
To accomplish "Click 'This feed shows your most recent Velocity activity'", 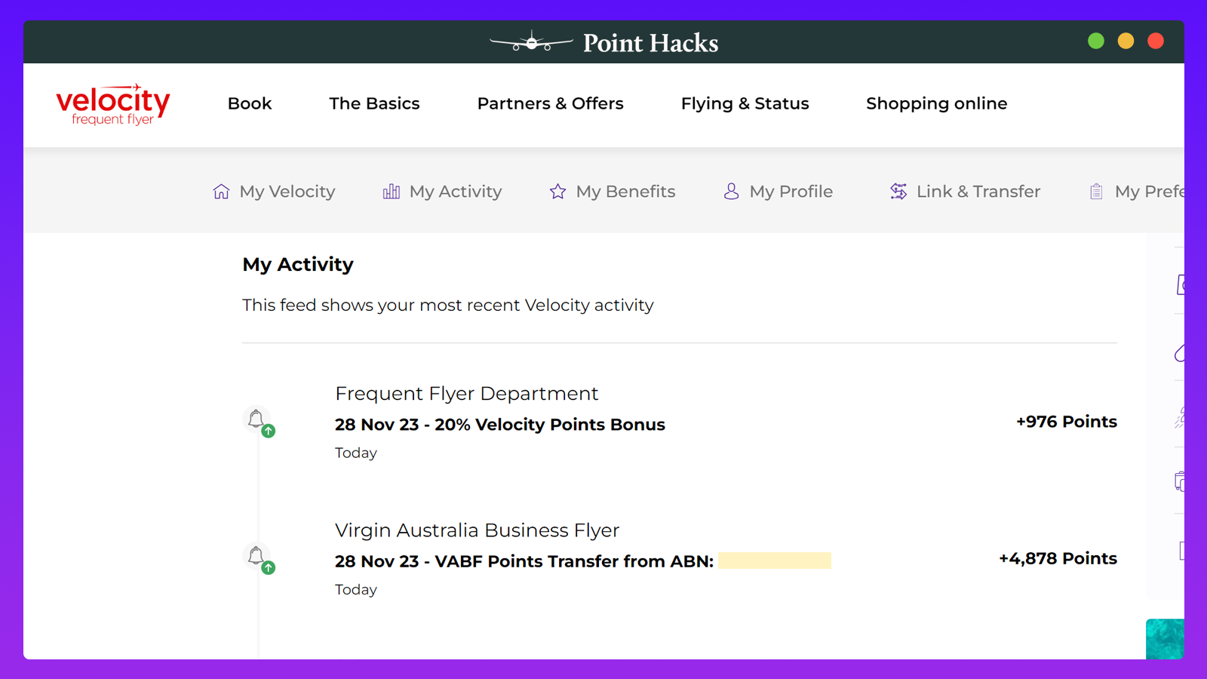I will pos(448,306).
